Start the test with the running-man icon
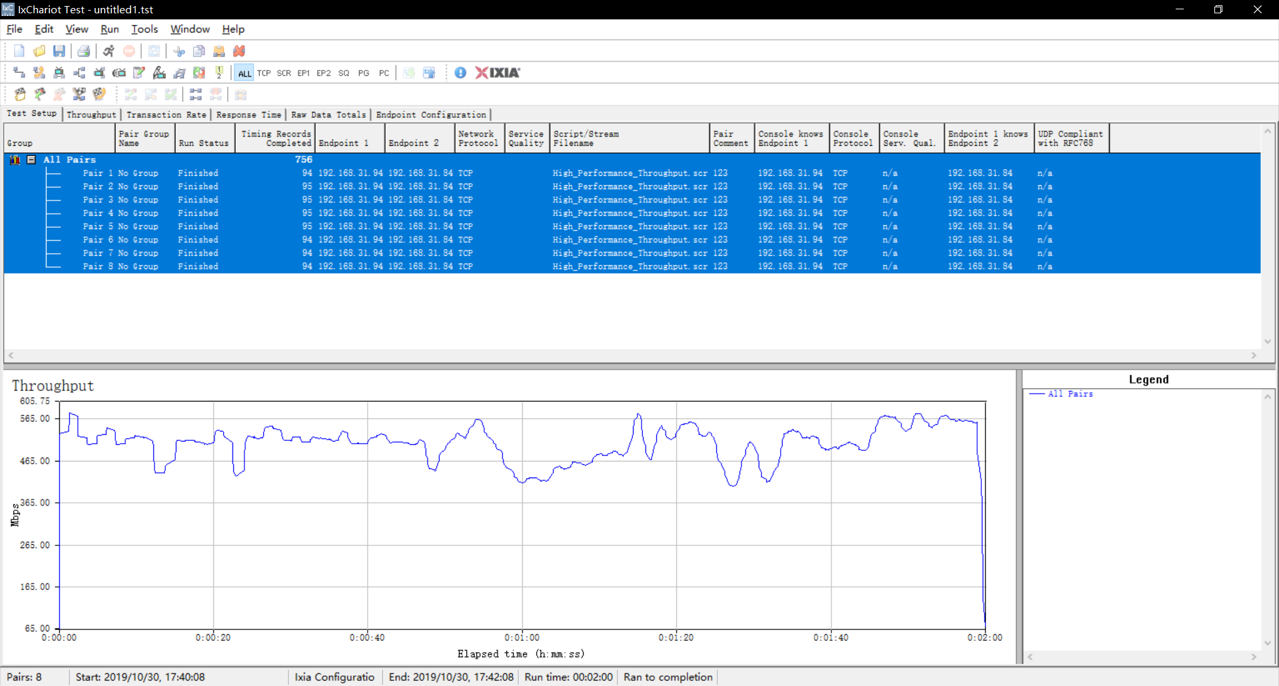1279x686 pixels. [x=109, y=51]
